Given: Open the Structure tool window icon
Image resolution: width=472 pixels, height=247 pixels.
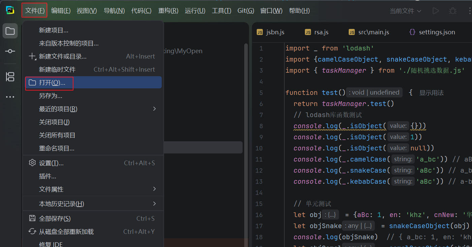Looking at the screenshot, I should pos(10,77).
